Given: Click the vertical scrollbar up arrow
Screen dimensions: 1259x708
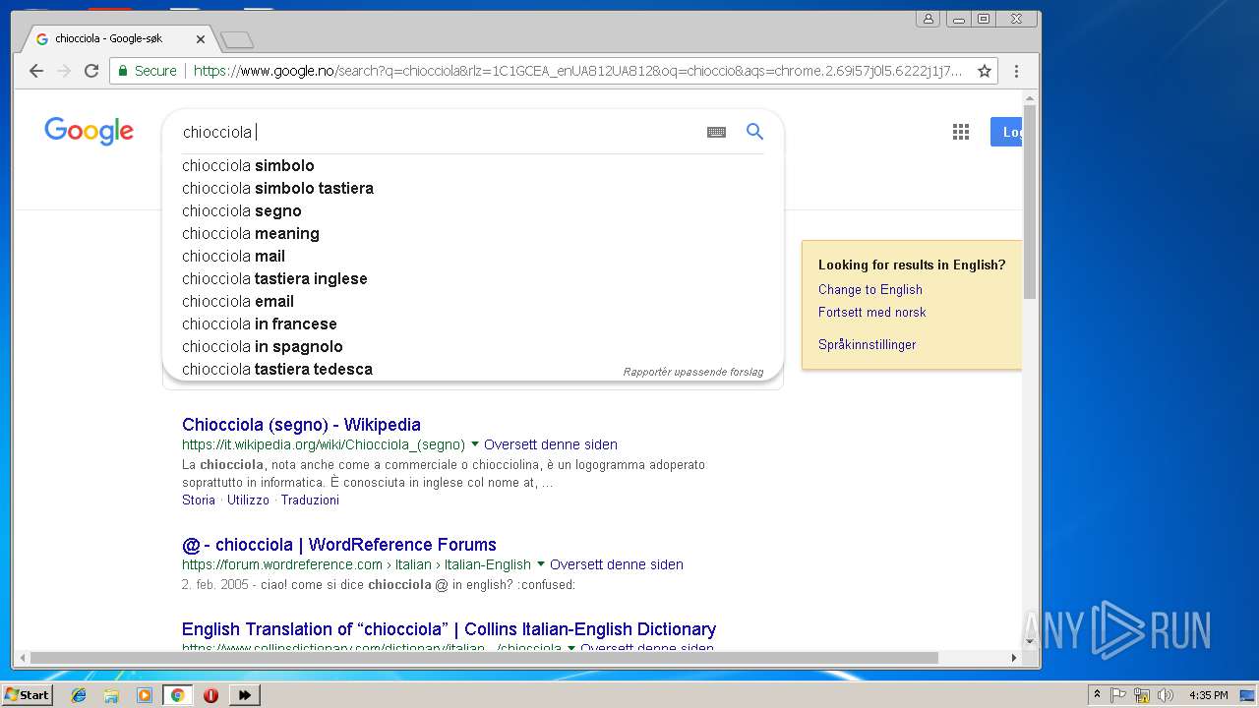Looking at the screenshot, I should tap(1030, 98).
